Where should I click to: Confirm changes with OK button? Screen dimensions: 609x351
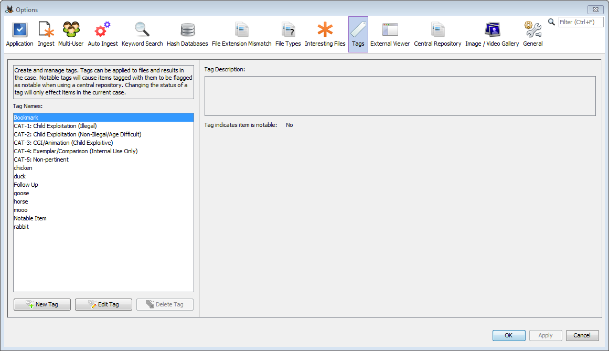[x=508, y=335]
